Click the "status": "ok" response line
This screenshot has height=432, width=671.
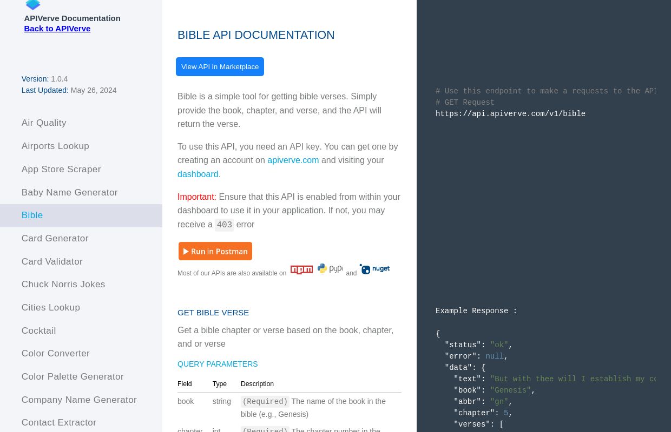[478, 345]
